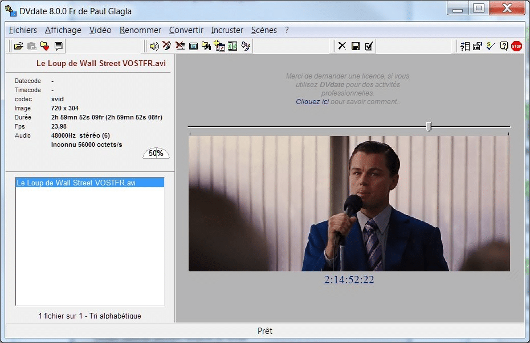Click the video preview frame
This screenshot has height=343, width=530.
coord(349,204)
